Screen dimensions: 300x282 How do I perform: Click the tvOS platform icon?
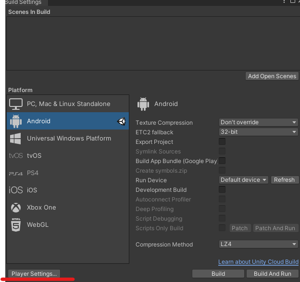(16, 156)
